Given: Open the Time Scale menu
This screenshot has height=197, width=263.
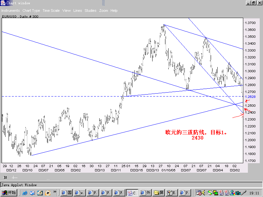Looking at the screenshot, I should click(x=51, y=11).
